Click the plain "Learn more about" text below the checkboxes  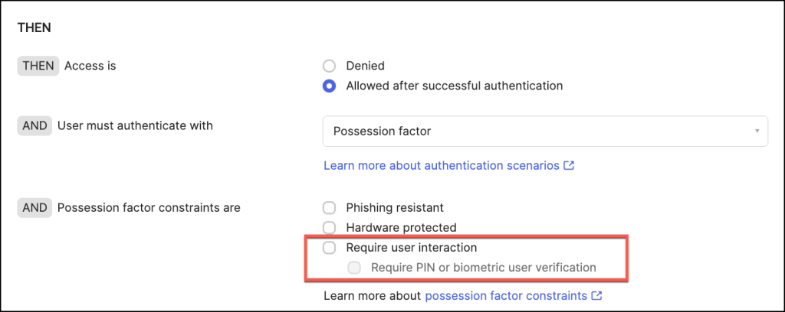[373, 295]
